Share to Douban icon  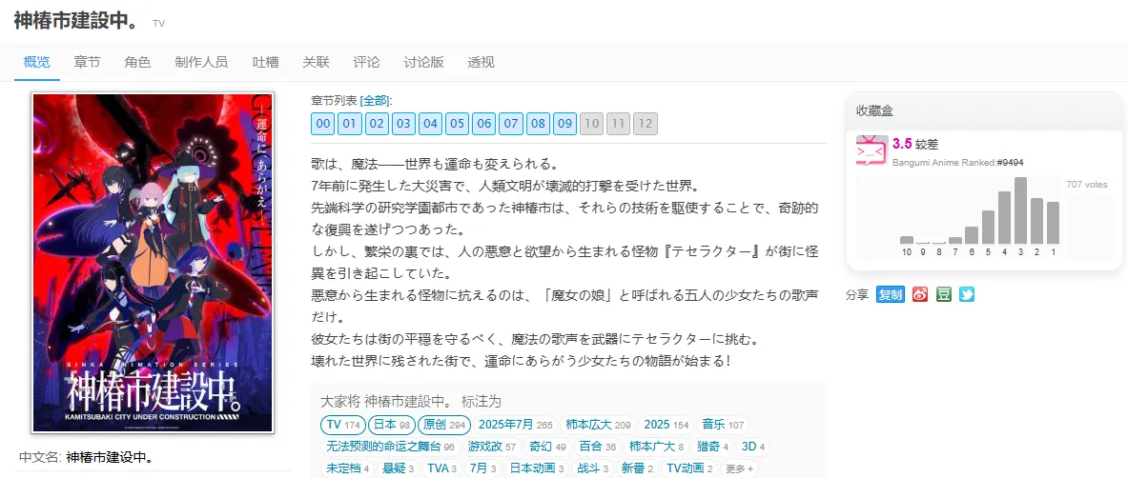pyautogui.click(x=943, y=295)
